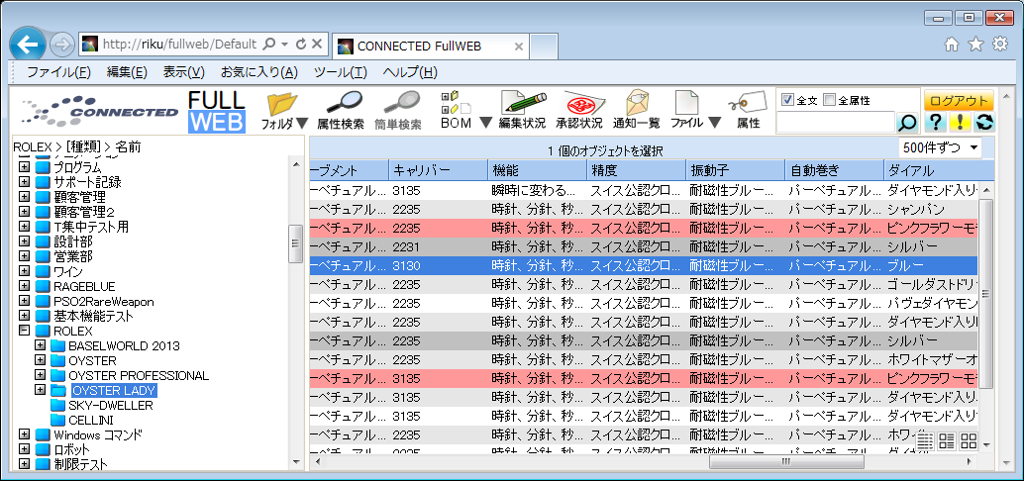Open the ツール(T) menu
This screenshot has height=481, width=1024.
(x=341, y=72)
